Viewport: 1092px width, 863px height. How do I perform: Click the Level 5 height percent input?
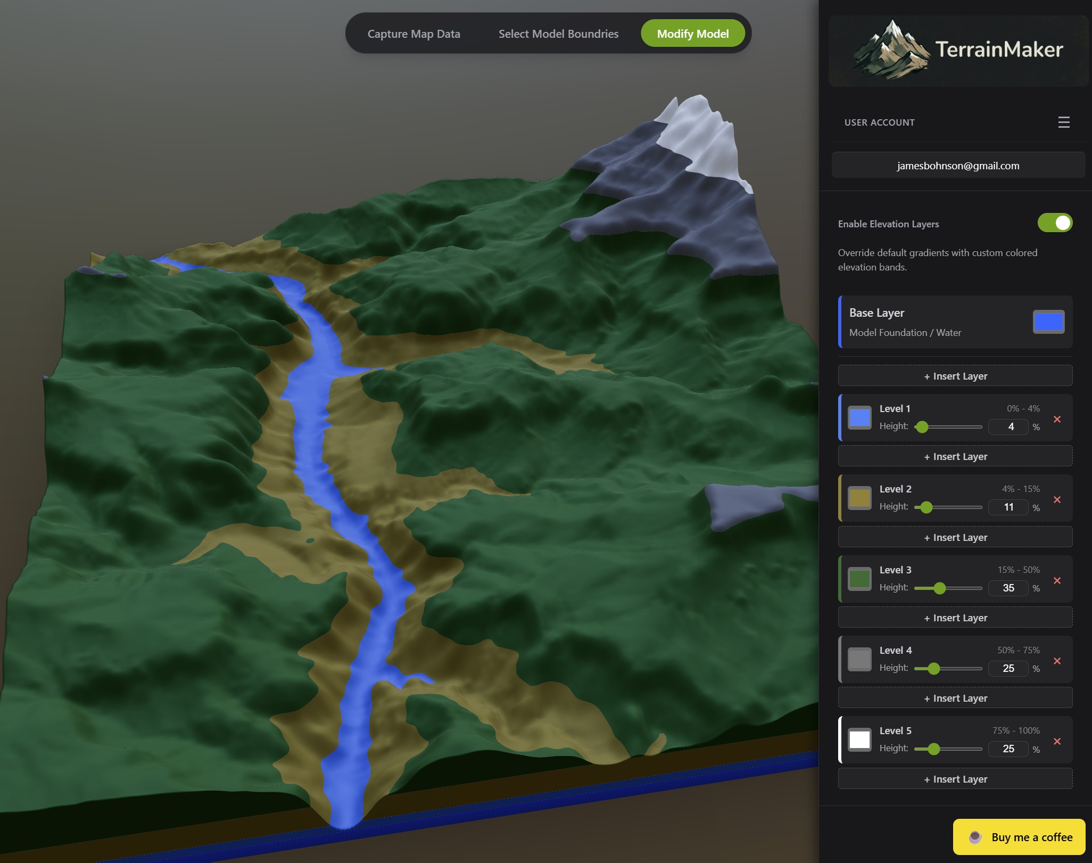pos(1008,749)
